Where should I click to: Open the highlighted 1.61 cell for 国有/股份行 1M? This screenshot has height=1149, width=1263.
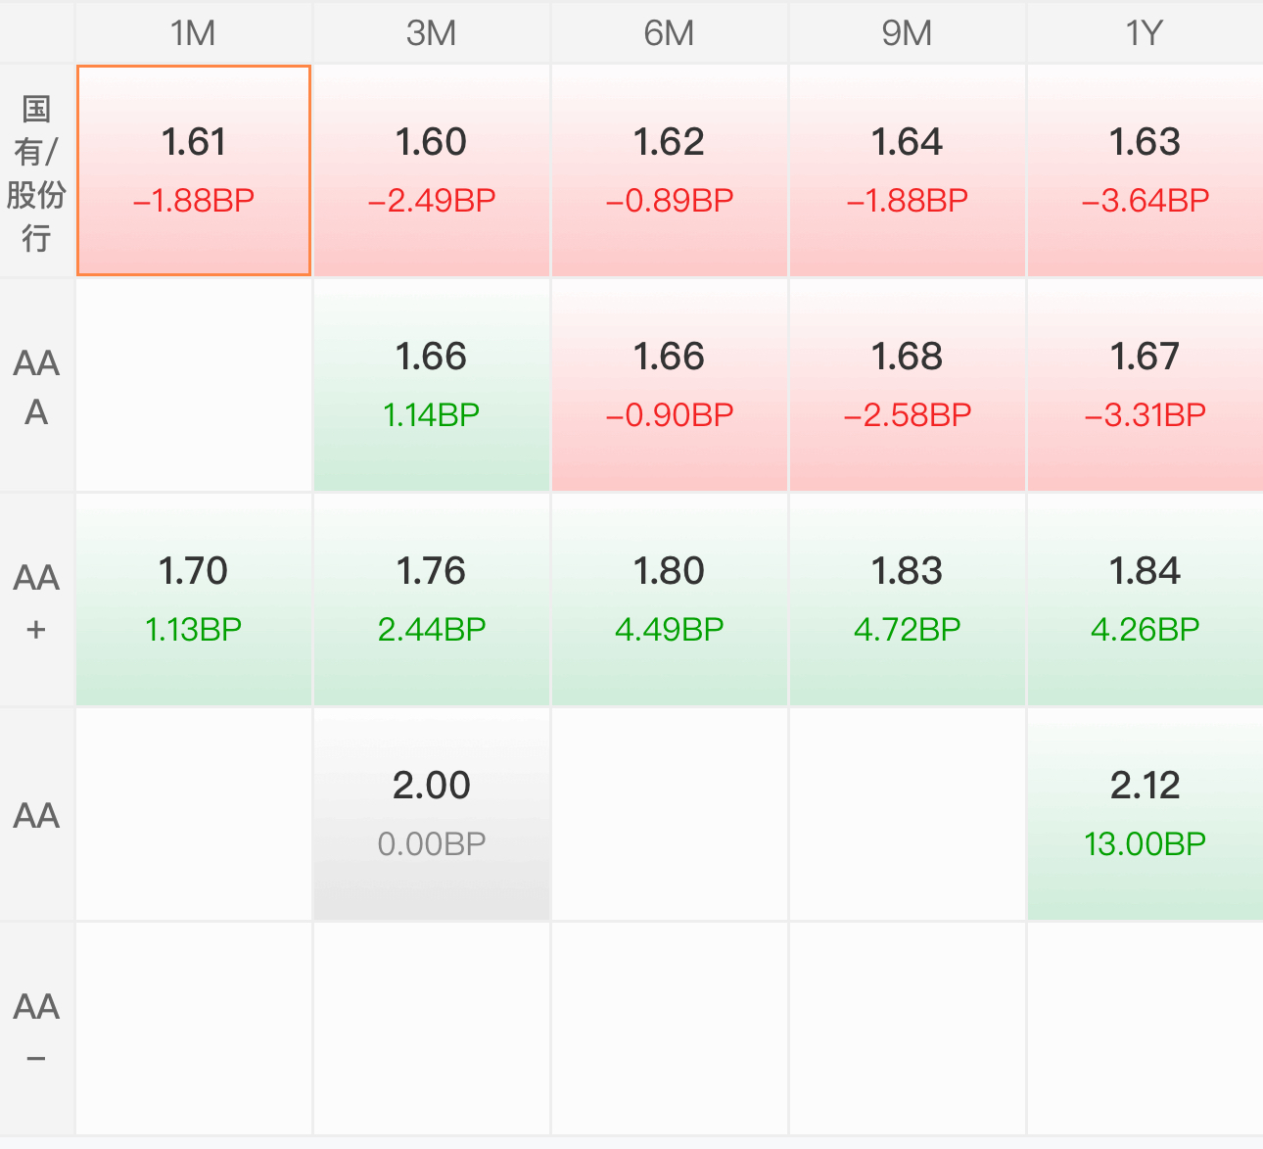(194, 170)
